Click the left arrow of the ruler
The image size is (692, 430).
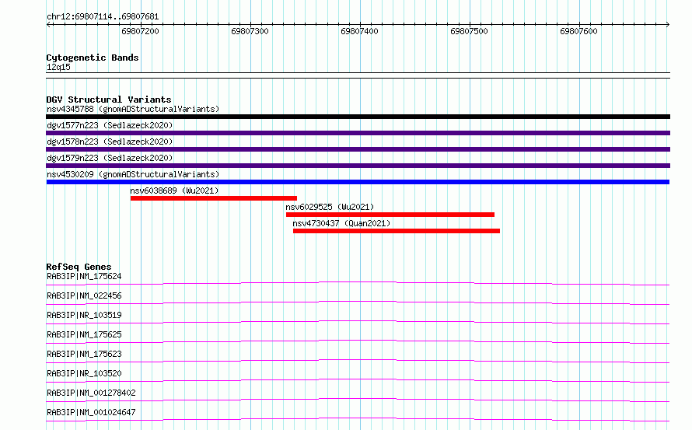tap(48, 24)
